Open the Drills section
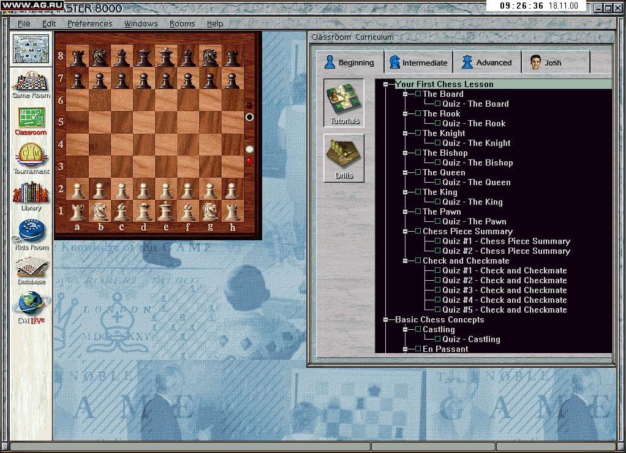Viewport: 626px width, 453px height. coord(344,158)
